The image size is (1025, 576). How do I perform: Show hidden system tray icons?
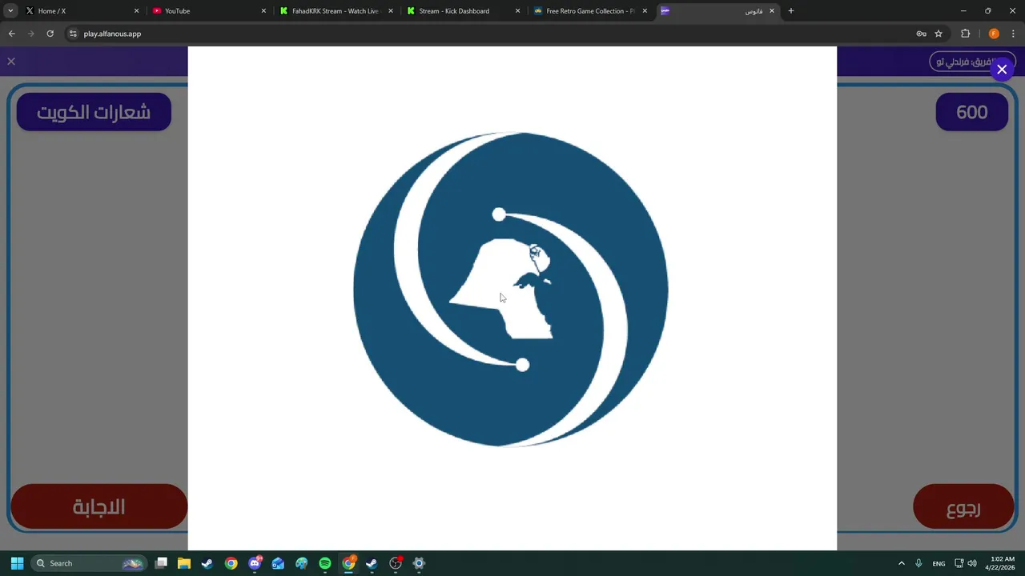point(901,563)
